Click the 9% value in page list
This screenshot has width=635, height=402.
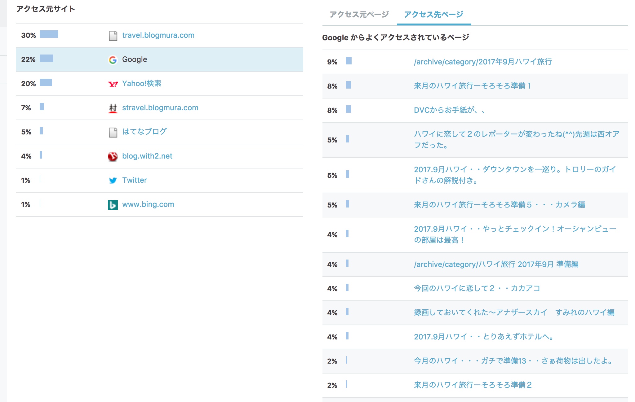point(332,62)
